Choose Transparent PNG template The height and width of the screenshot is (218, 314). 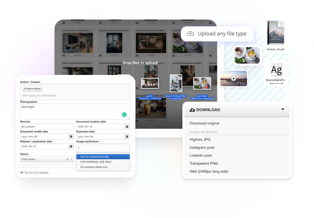tap(204, 163)
